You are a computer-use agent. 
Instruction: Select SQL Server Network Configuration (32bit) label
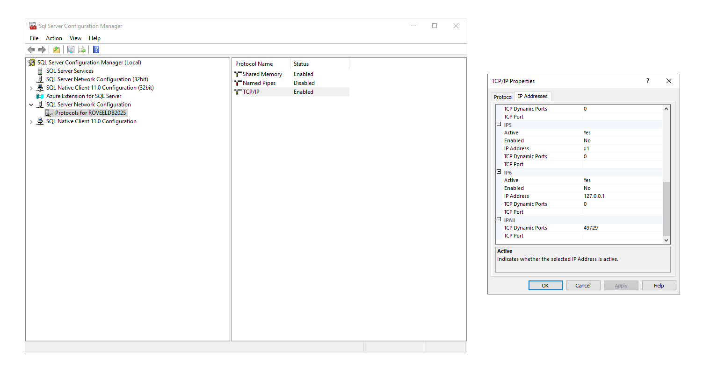point(97,79)
